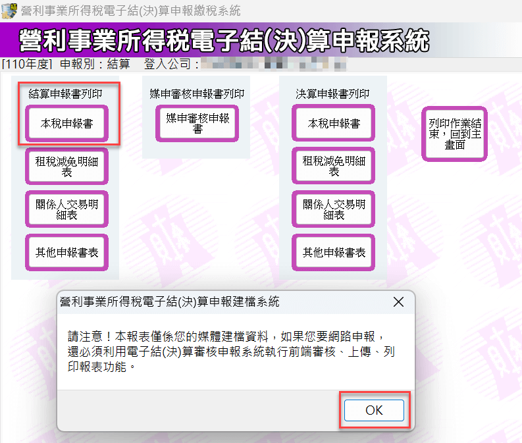Click the window title 營利事業所得稅電子結(決)算申報繳稅系統
522x443 pixels.
tap(130, 11)
